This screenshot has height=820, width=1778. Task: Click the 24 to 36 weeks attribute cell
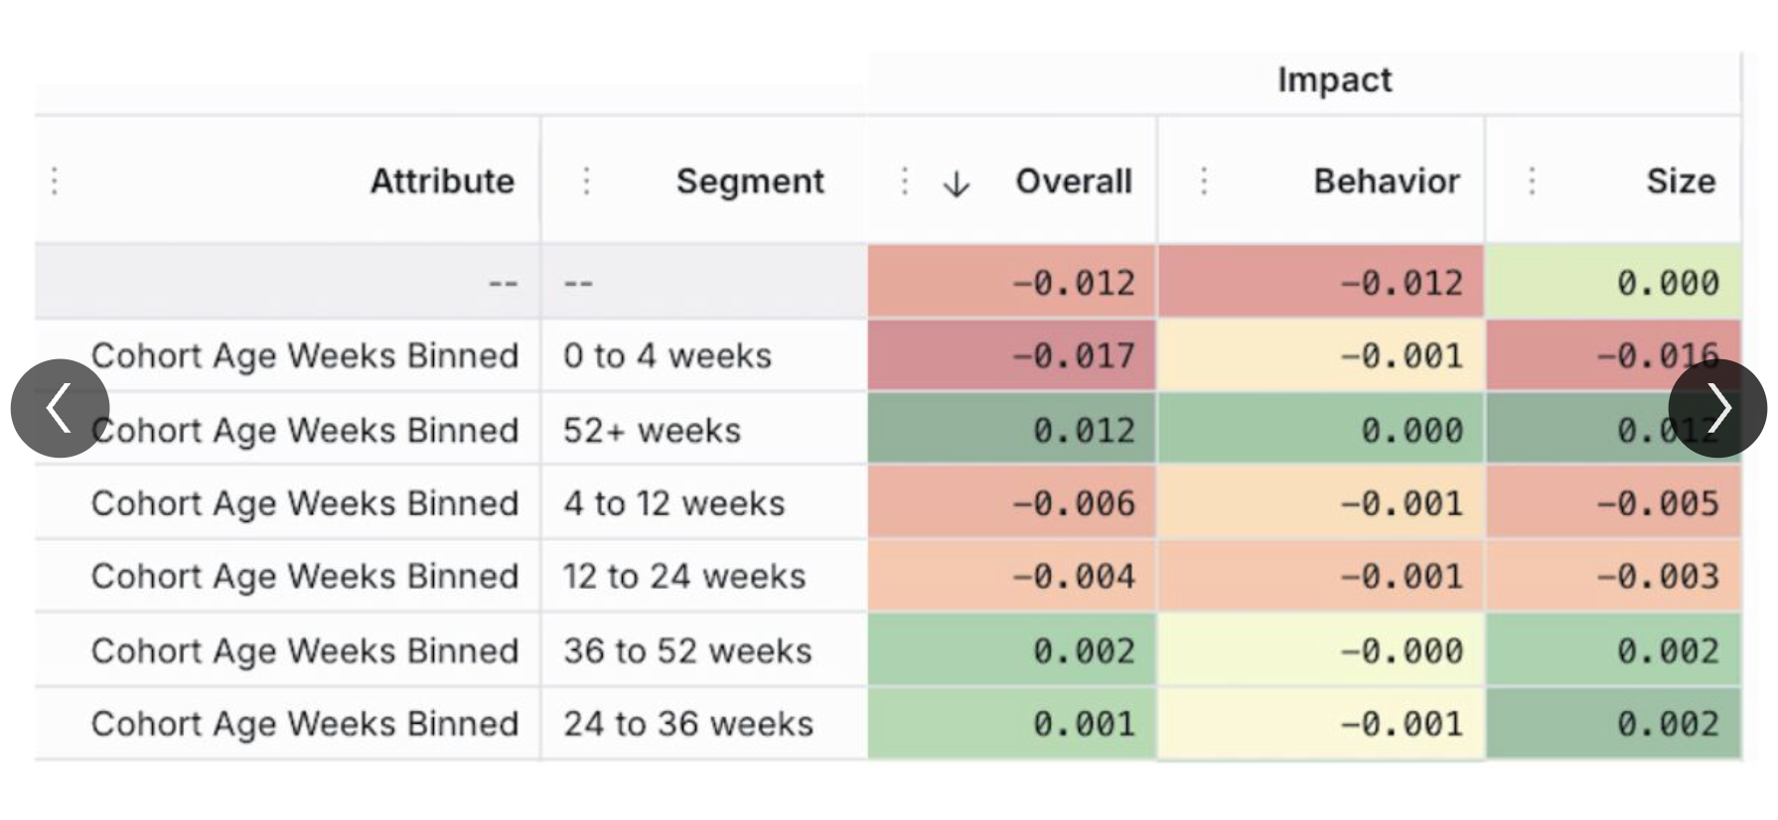tap(304, 724)
